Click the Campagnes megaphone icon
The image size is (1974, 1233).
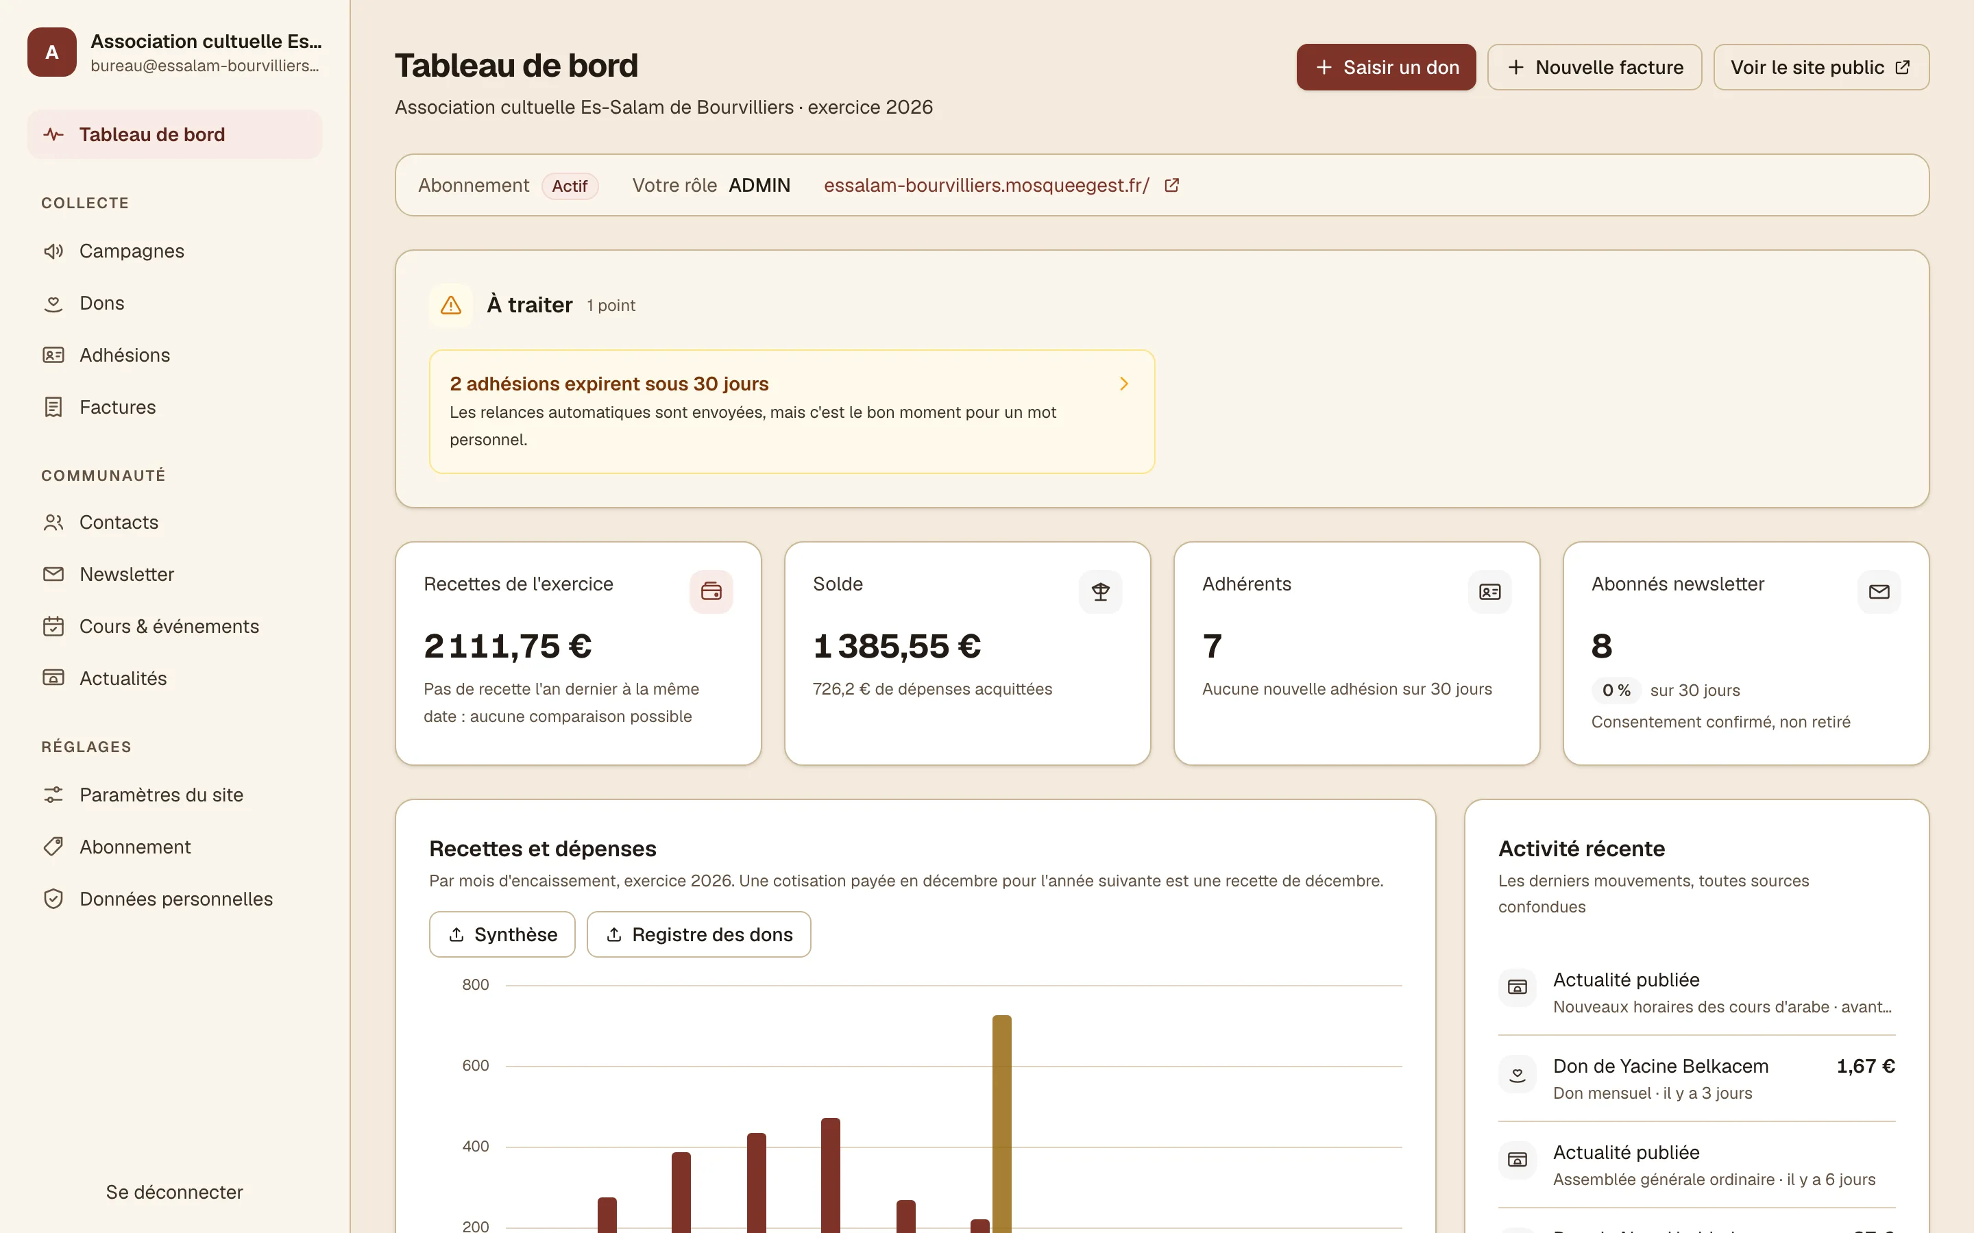(54, 251)
